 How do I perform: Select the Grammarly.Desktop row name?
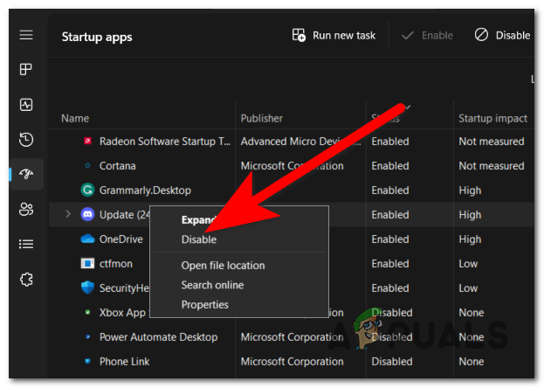click(145, 191)
